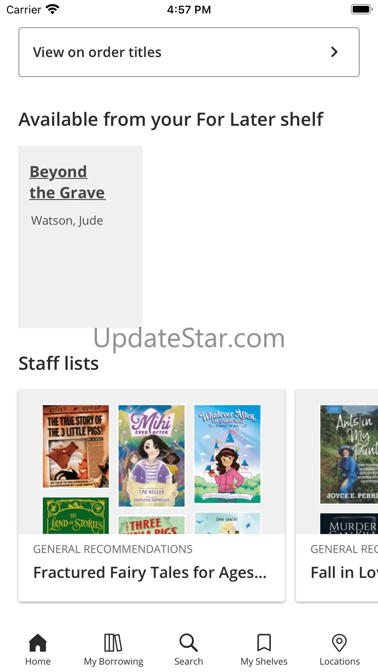Screen dimensions: 378x672
Task: Tap the Ants in My Pants cover
Action: 349,454
